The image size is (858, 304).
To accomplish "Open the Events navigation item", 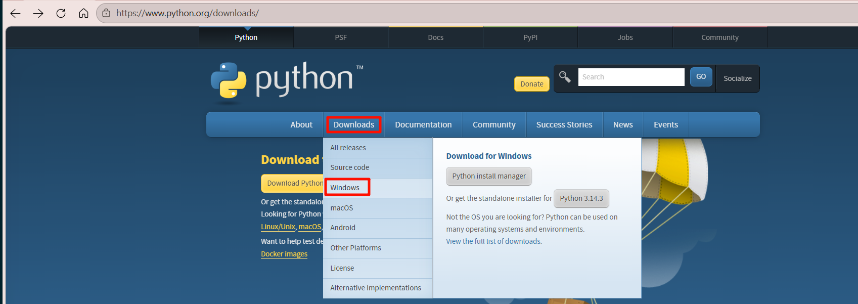I will pos(666,124).
